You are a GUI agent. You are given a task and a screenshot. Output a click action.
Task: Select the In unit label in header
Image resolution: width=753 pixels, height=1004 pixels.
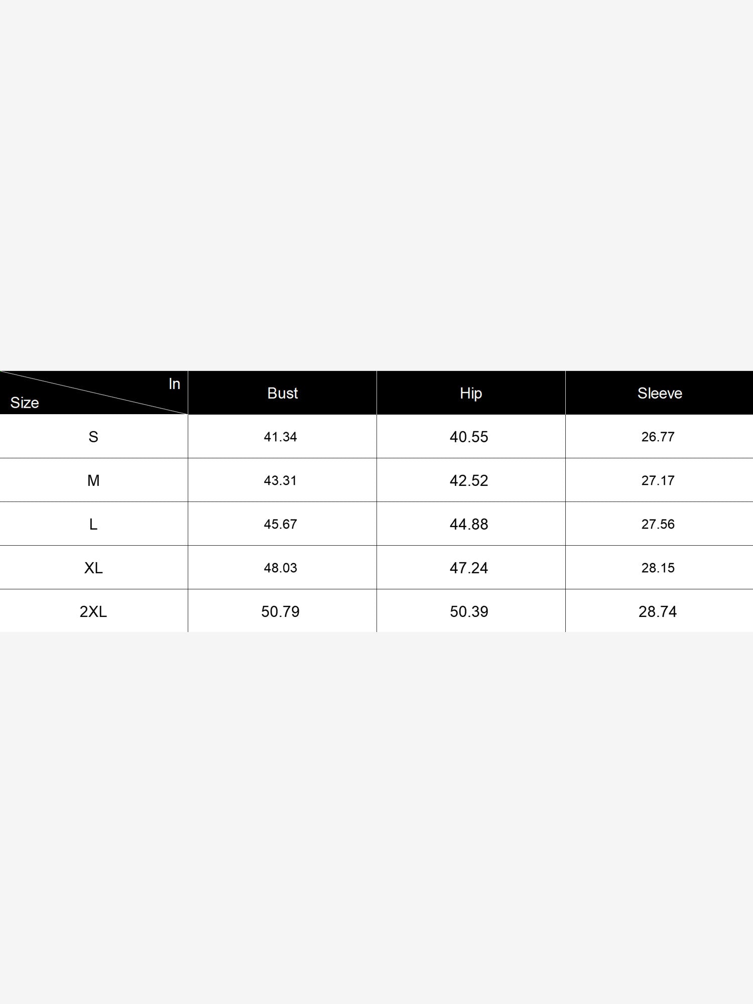point(174,384)
